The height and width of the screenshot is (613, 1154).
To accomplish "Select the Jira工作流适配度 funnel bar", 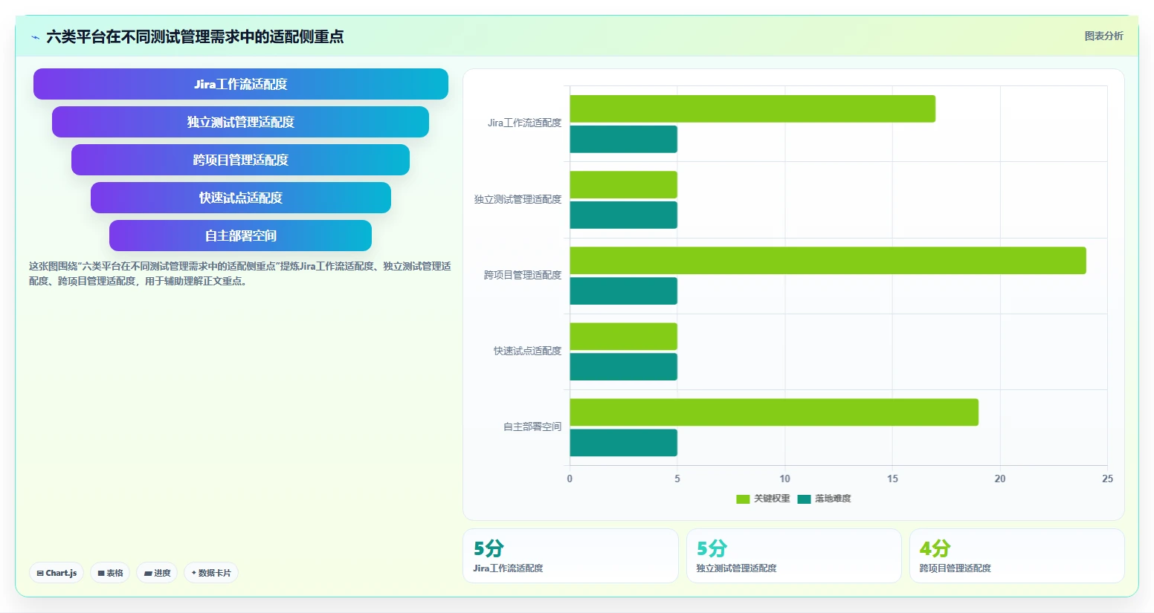I will [241, 84].
